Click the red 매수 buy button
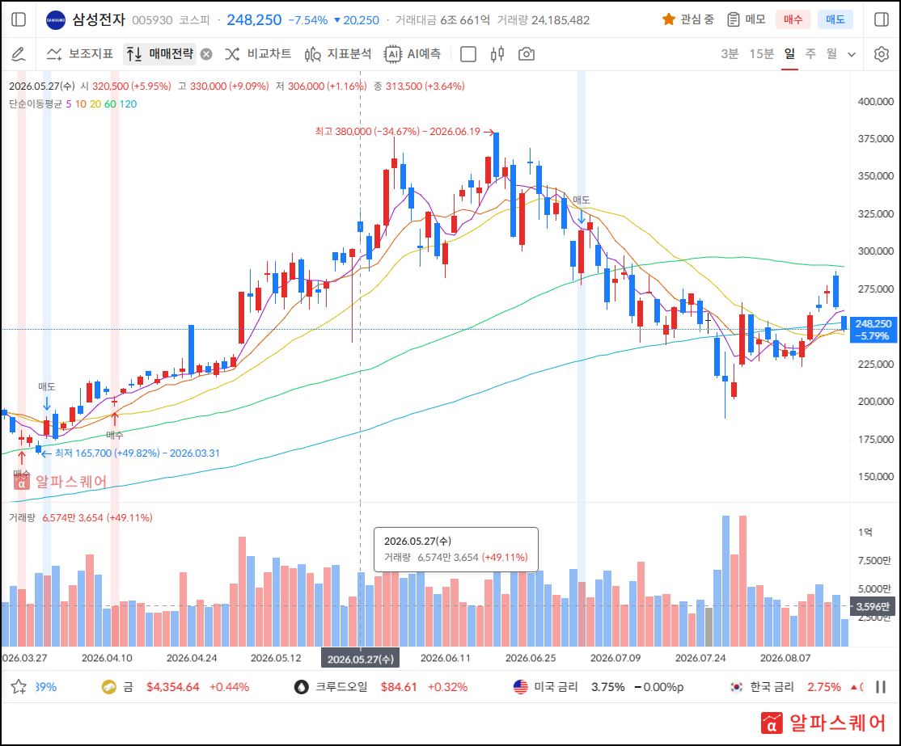The width and height of the screenshot is (901, 746). [x=793, y=19]
